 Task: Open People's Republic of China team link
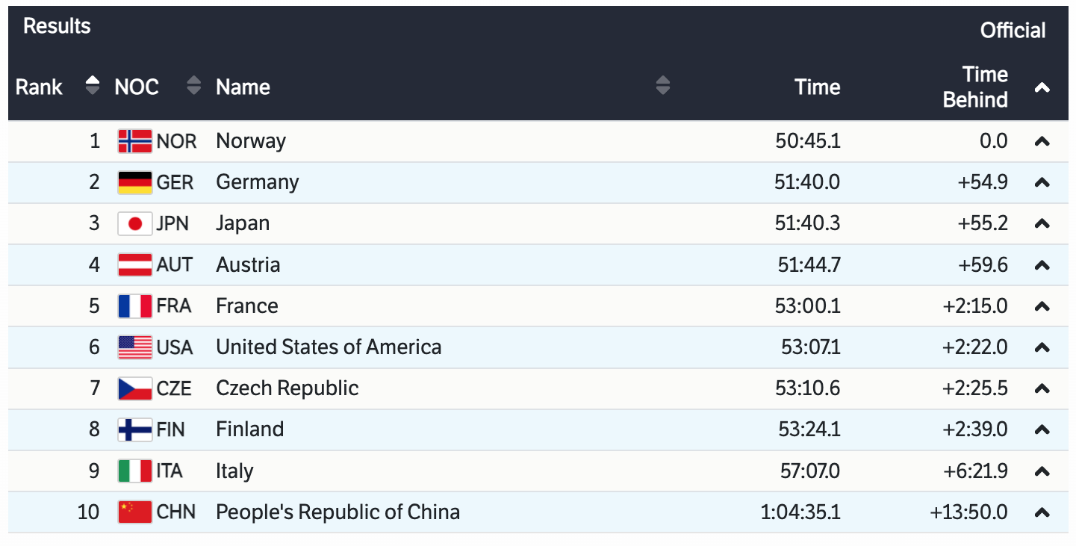(338, 512)
